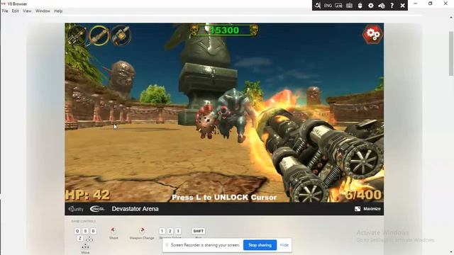
Task: Select the third weapon icon
Action: [121, 35]
